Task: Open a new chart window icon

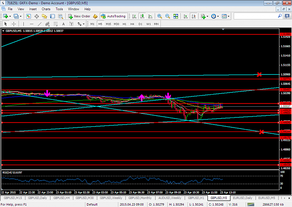Action: tap(5, 16)
